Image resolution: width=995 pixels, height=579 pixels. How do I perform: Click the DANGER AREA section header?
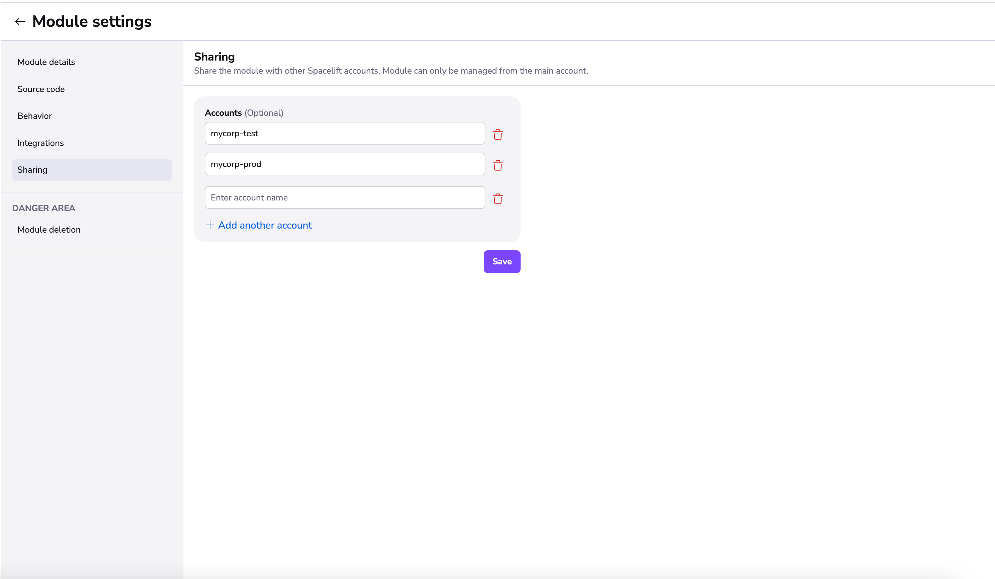(x=43, y=208)
